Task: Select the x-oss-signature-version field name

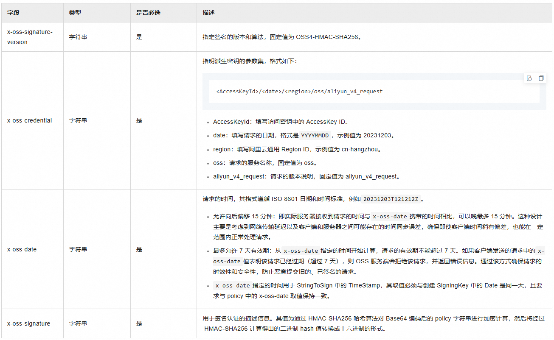Action: (x=30, y=37)
